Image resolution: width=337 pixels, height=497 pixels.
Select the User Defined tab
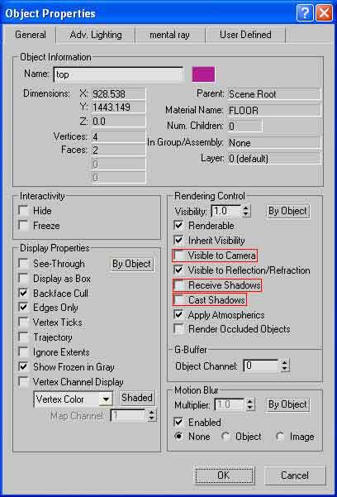tap(245, 35)
